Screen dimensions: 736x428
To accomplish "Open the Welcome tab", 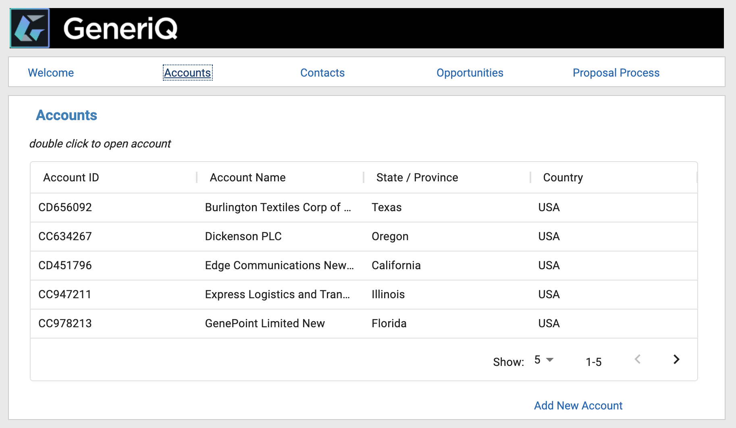I will pyautogui.click(x=51, y=73).
